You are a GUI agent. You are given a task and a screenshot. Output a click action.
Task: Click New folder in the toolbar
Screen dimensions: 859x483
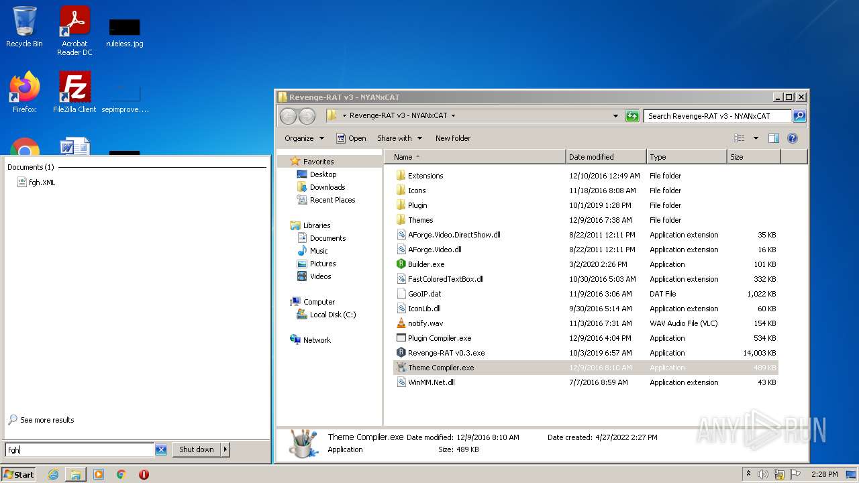[x=453, y=138]
